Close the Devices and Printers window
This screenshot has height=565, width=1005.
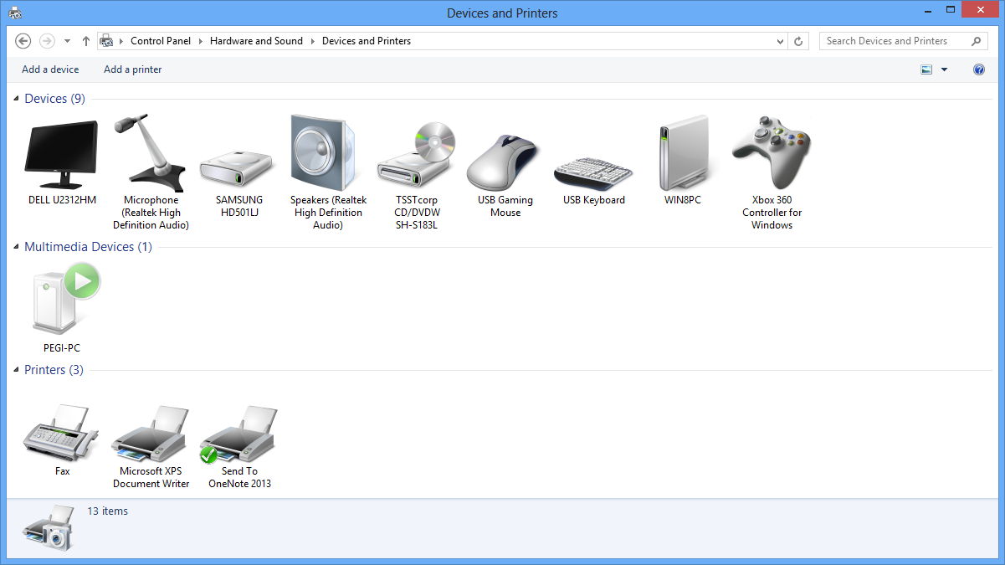click(x=980, y=11)
